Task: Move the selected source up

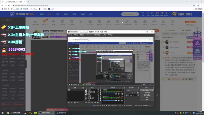Action: [95, 103]
